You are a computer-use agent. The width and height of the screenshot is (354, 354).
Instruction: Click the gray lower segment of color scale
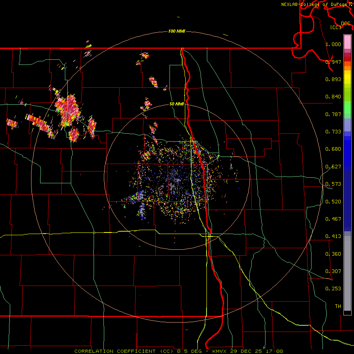pyautogui.click(x=347, y=273)
